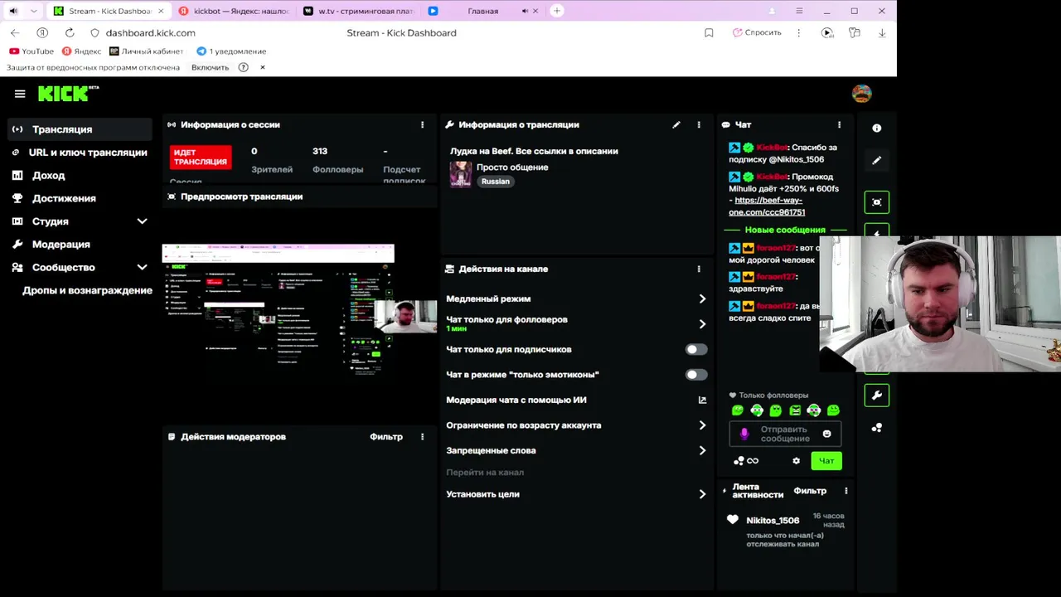Click Включить in protection bar

210,67
